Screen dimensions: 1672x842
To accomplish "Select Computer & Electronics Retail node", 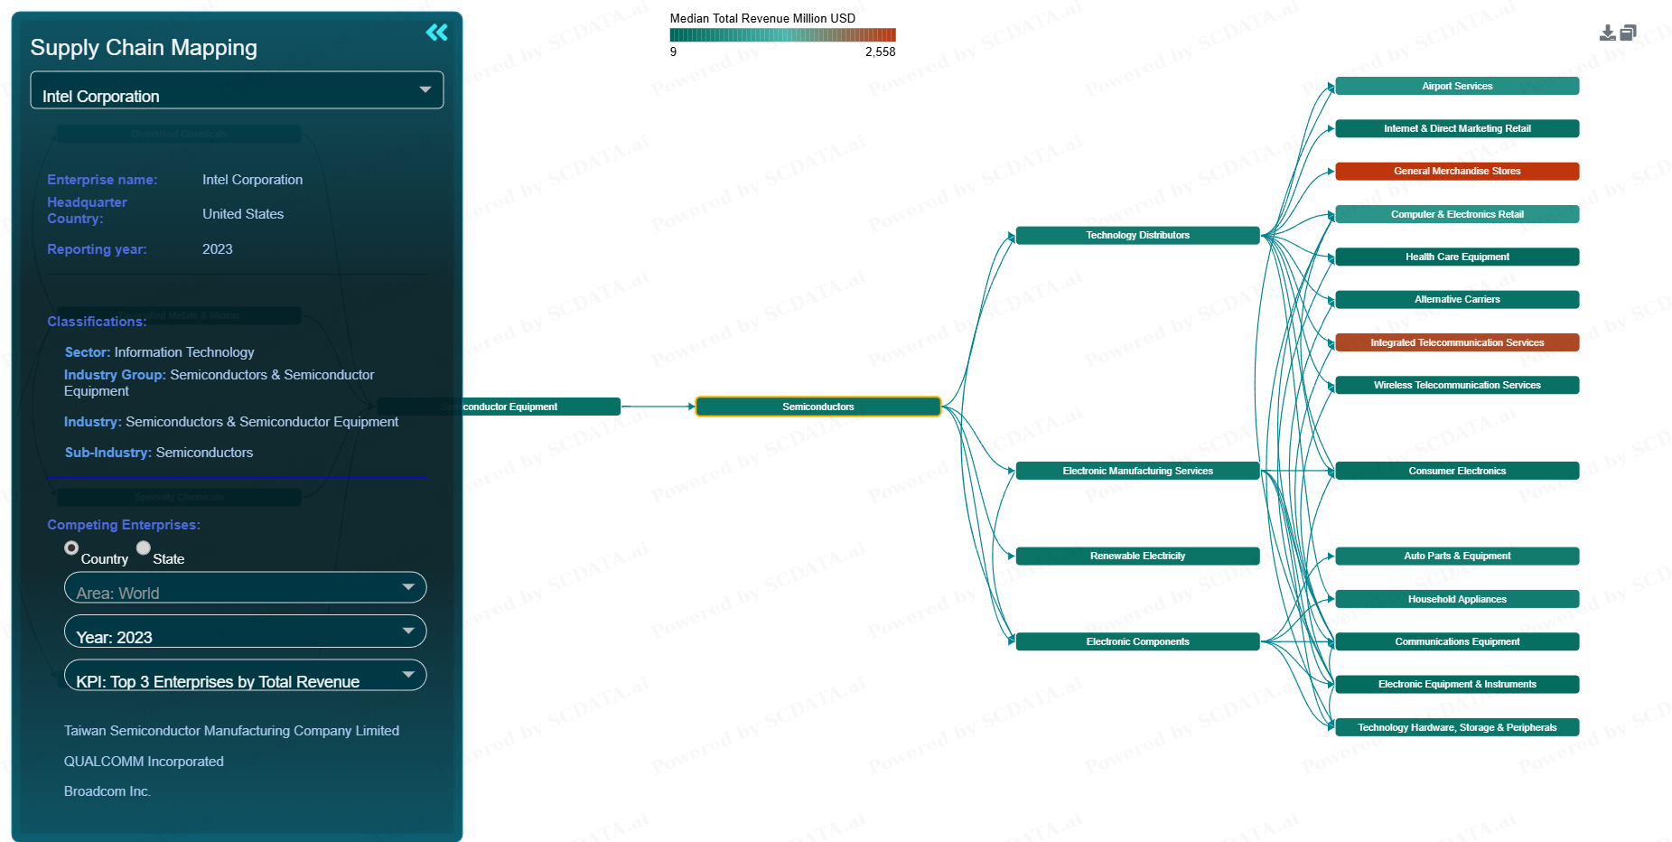I will (1457, 214).
